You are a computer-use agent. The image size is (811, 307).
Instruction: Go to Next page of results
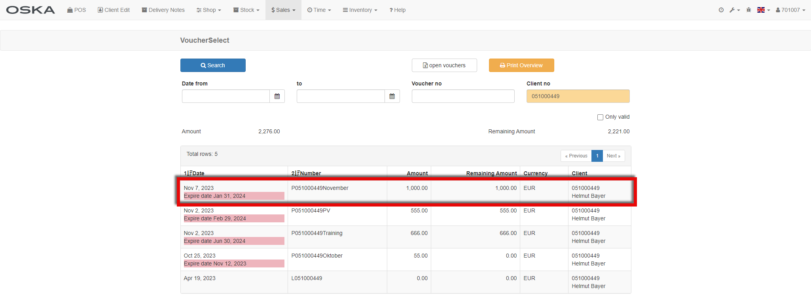pos(613,156)
